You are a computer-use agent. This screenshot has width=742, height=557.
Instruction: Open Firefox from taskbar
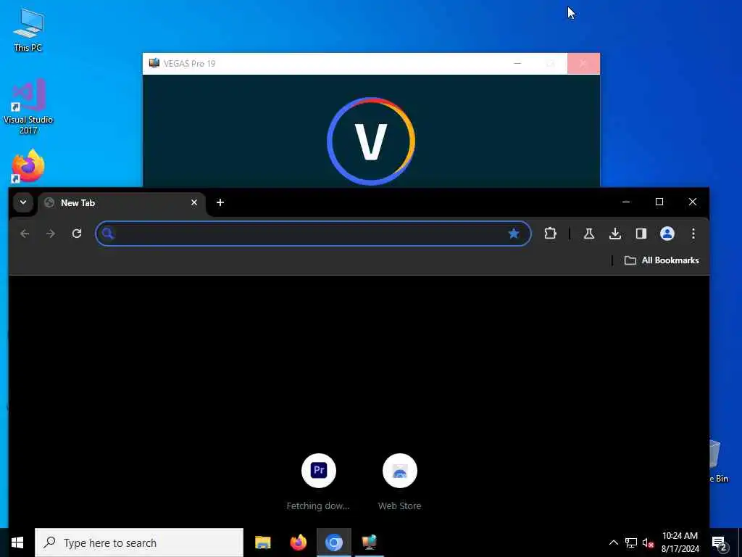(298, 542)
